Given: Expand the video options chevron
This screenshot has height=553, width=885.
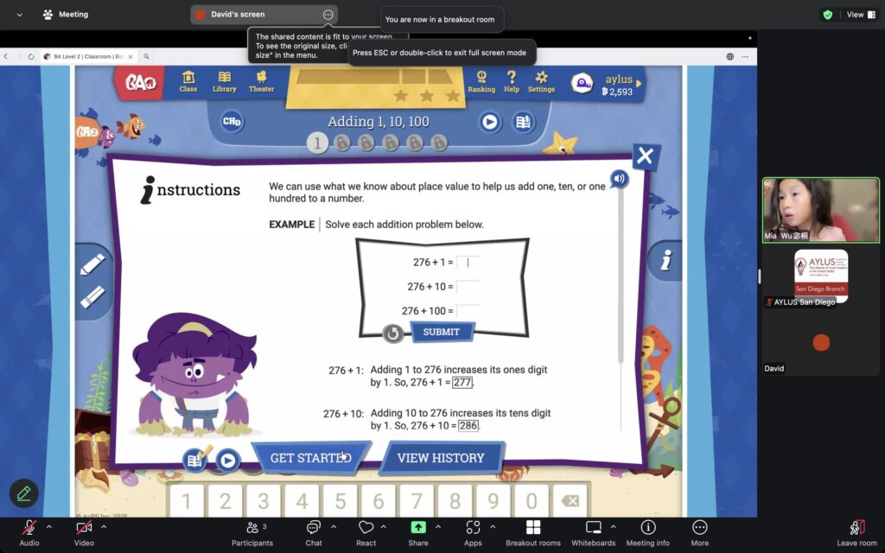Looking at the screenshot, I should click(x=104, y=527).
